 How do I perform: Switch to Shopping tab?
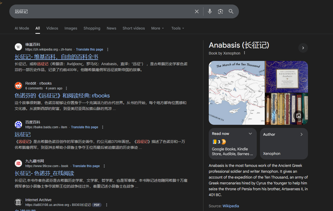pyautogui.click(x=92, y=28)
